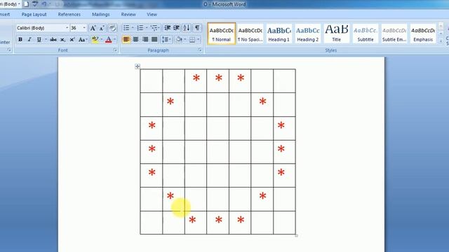Click New document icon in quick access toolbar
This screenshot has width=449, height=252.
[27, 4]
